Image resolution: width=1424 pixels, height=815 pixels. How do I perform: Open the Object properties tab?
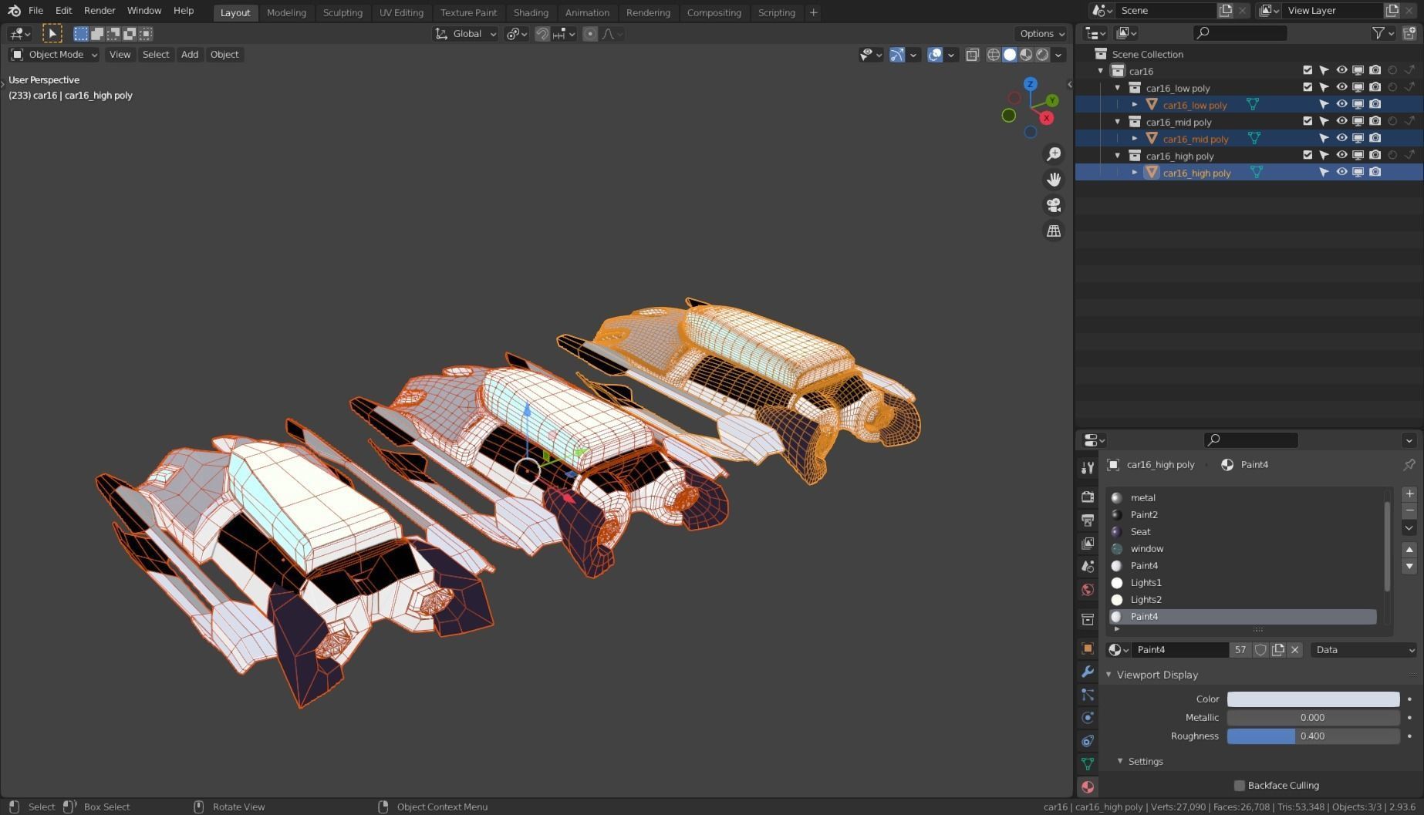click(1088, 648)
